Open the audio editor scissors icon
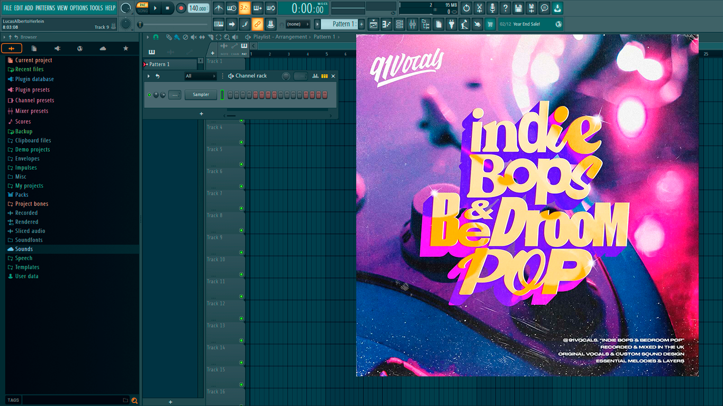This screenshot has height=406, width=723. (480, 8)
